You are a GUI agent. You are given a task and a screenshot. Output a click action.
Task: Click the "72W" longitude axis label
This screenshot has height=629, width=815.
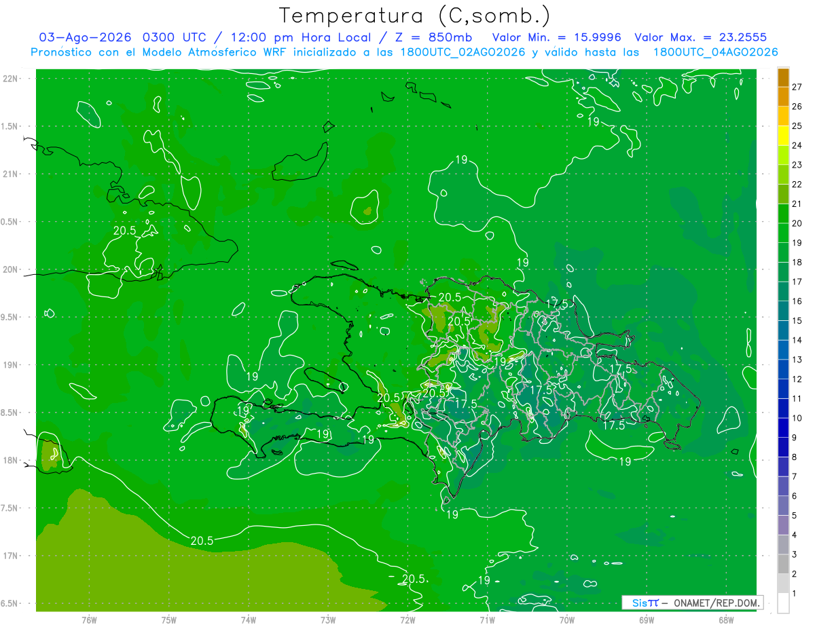pos(407,620)
